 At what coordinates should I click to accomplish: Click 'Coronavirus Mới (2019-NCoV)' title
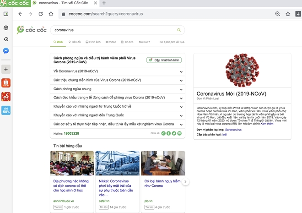coord(232,94)
